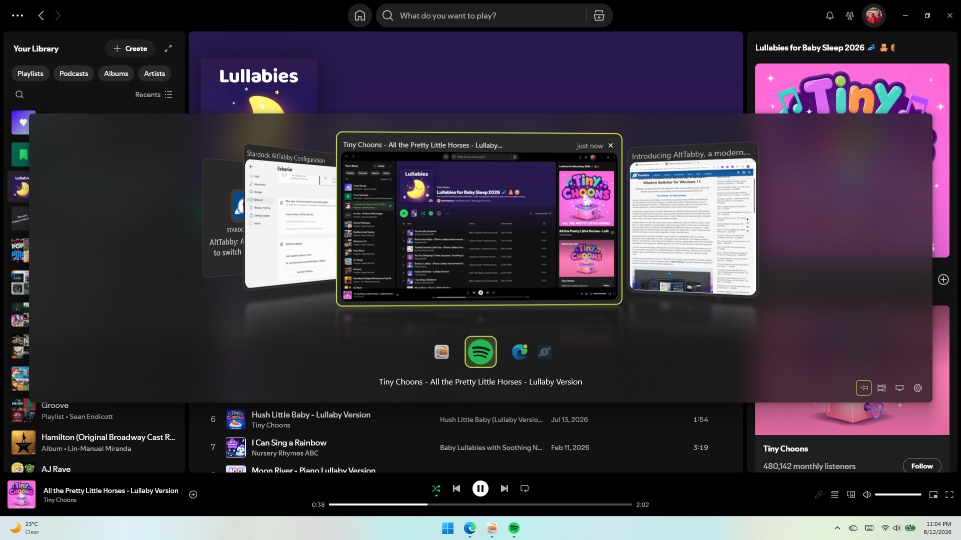Select the Spotify app icon in AltTabby

480,352
